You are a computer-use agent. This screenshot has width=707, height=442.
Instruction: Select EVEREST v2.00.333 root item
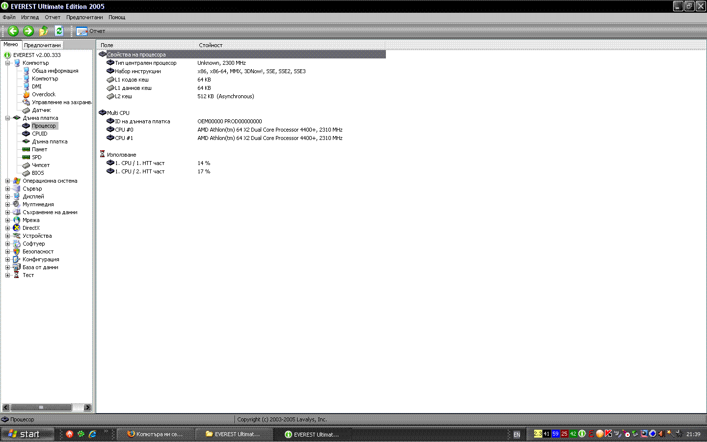click(37, 55)
